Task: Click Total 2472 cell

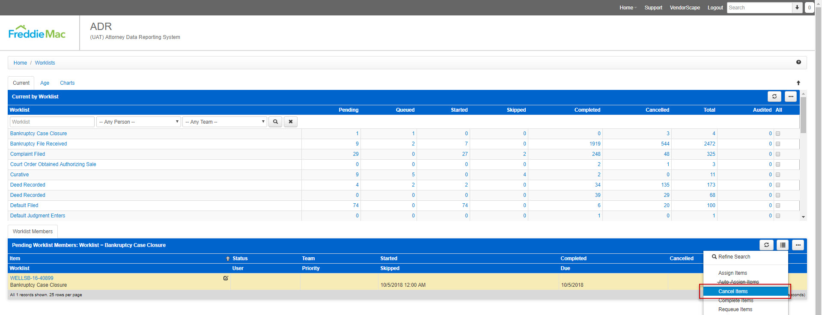Action: coord(709,144)
